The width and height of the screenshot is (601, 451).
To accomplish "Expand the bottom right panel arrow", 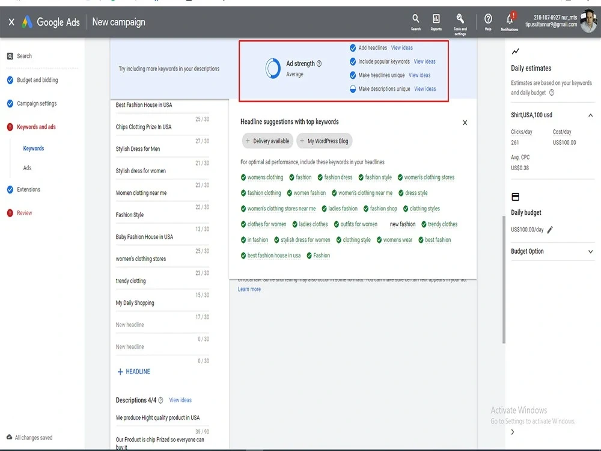I will 513,432.
